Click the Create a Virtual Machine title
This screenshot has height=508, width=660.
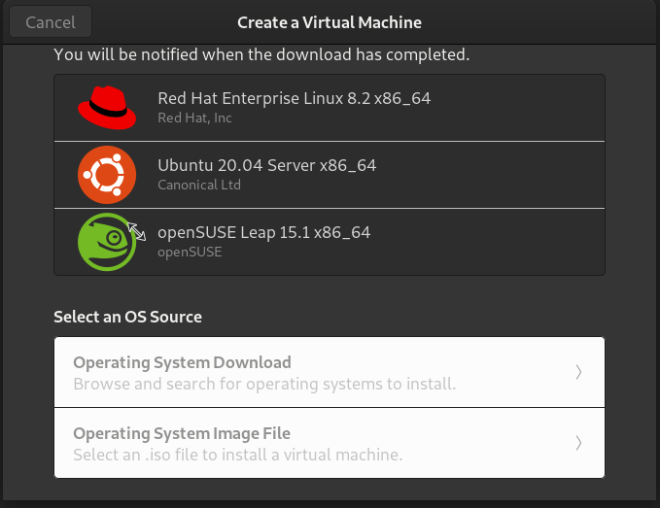point(330,22)
